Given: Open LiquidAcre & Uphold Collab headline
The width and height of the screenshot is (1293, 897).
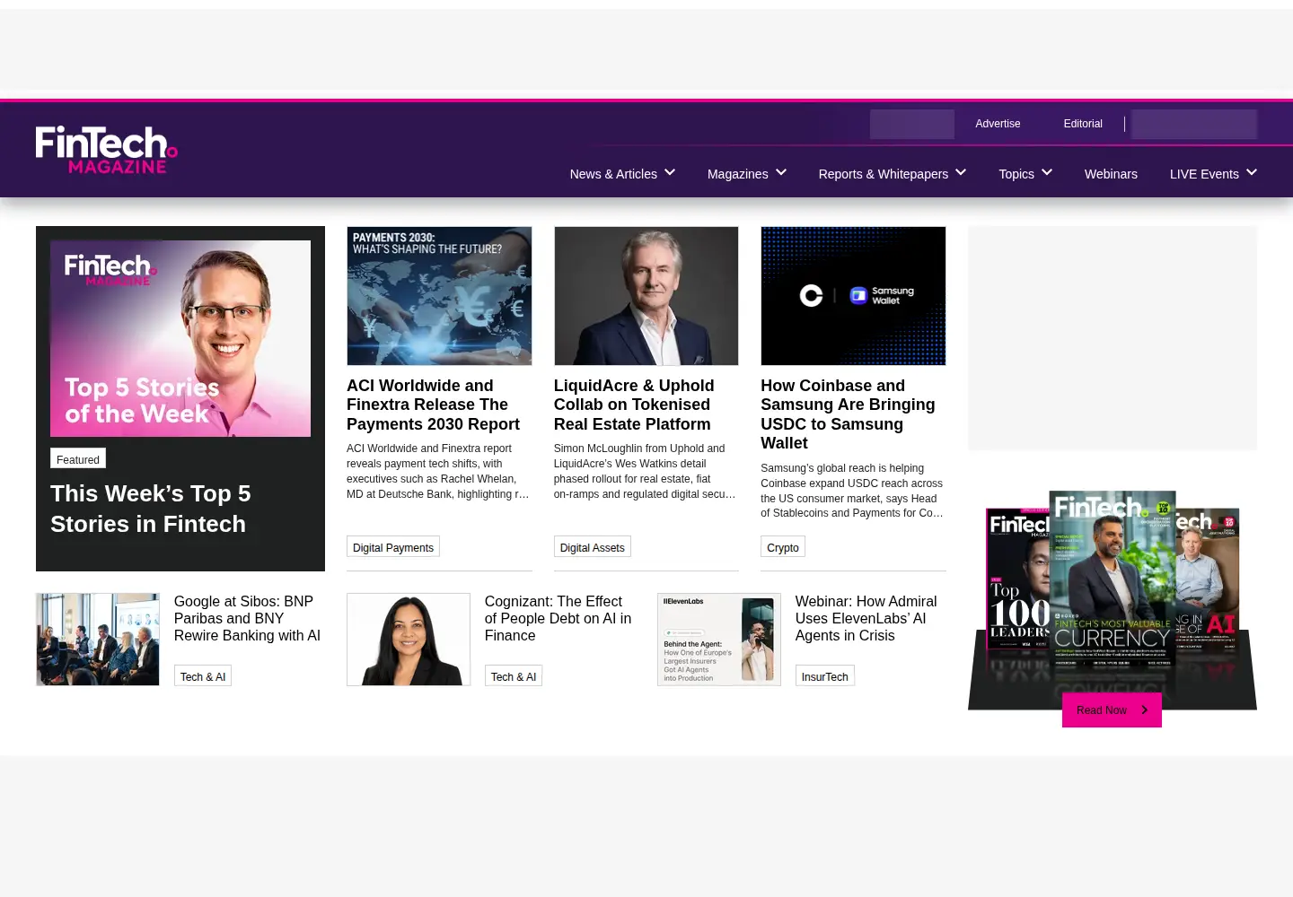Looking at the screenshot, I should point(634,405).
